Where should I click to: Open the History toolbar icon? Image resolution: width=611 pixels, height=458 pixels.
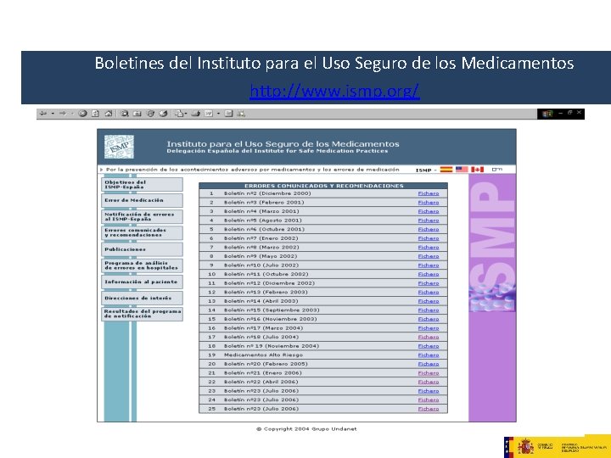point(163,114)
